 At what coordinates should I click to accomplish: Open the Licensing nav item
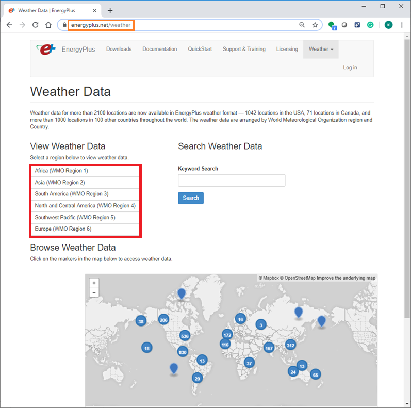pos(287,49)
